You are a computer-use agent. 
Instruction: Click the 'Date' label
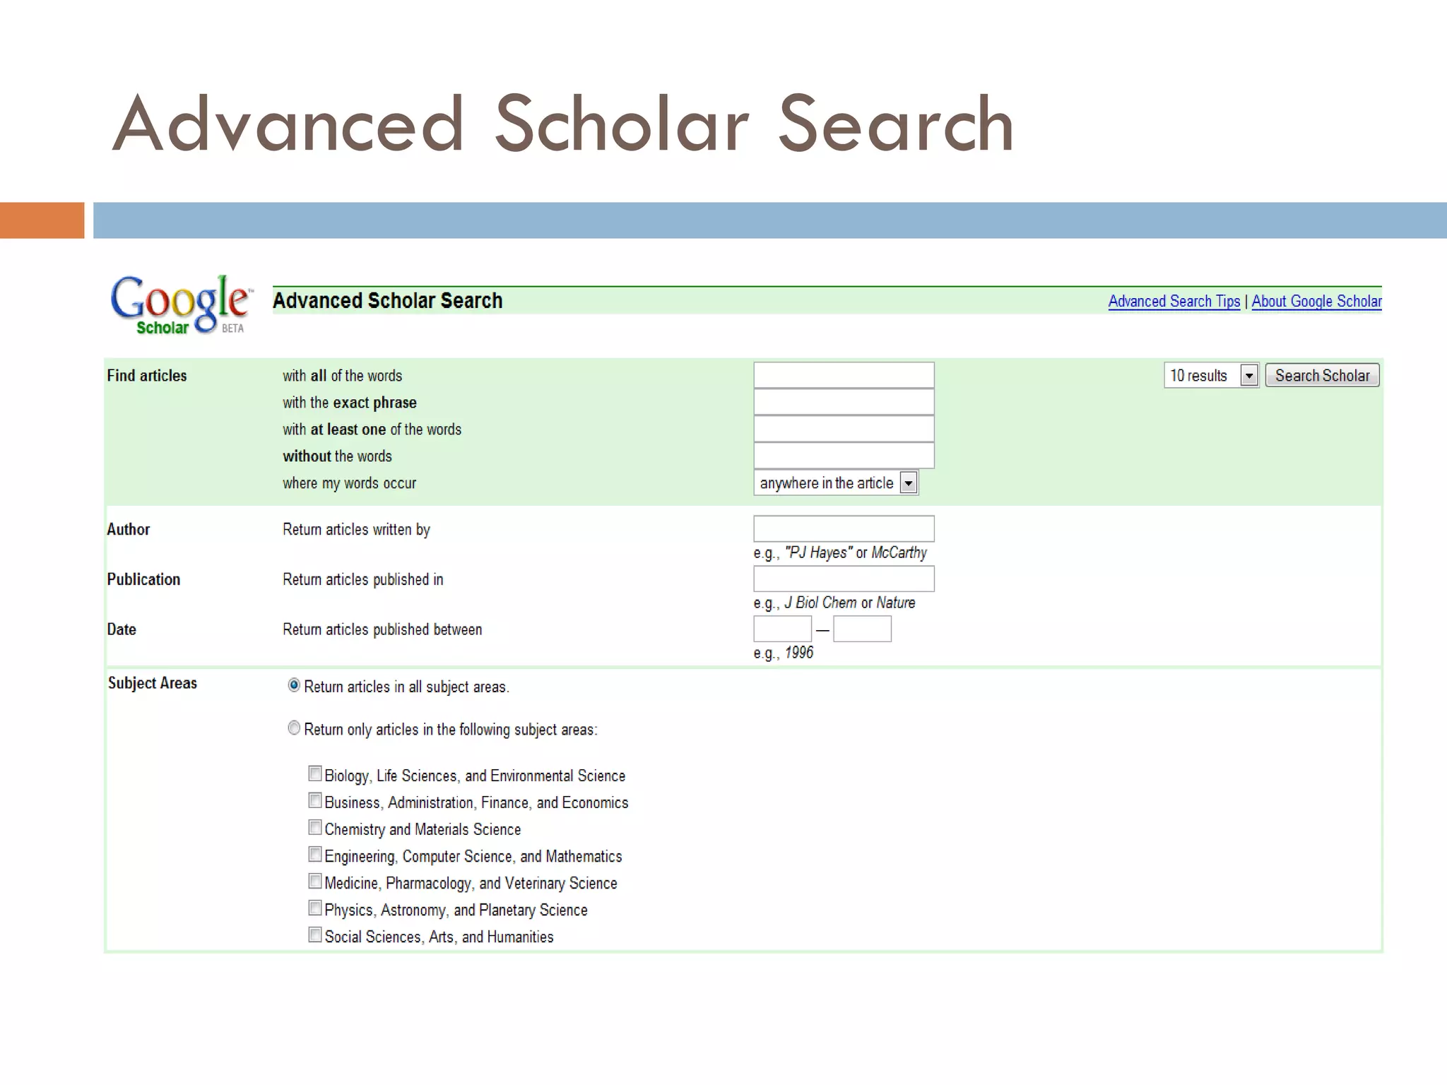pos(122,629)
